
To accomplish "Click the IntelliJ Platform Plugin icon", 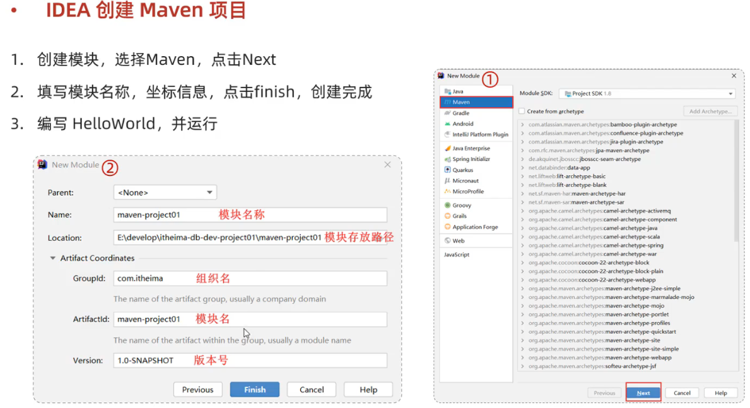I will coord(448,135).
